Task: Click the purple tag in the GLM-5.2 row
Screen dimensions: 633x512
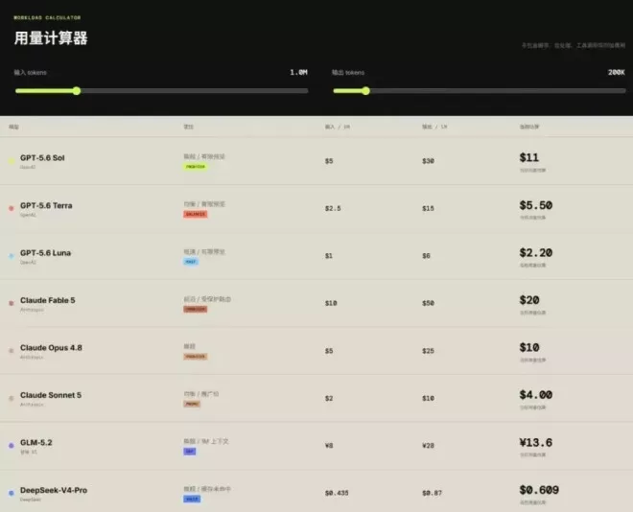Action: click(190, 451)
